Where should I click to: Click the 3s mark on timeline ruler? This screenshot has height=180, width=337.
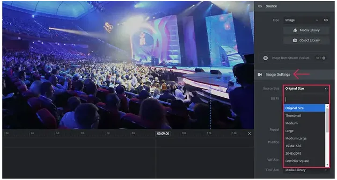pyautogui.click(x=7, y=133)
